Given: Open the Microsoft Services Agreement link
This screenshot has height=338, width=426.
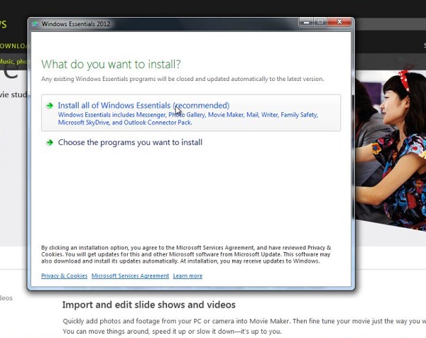Looking at the screenshot, I should (130, 276).
